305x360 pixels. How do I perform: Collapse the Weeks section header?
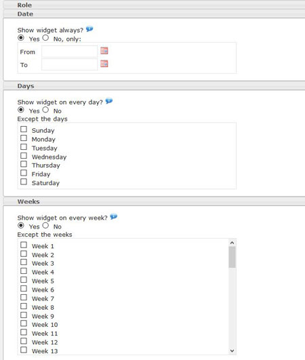point(154,201)
